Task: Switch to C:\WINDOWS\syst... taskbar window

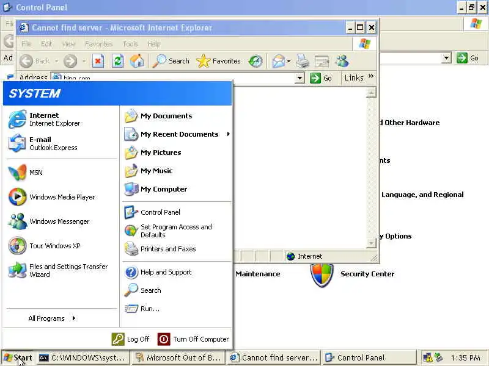Action: (x=83, y=358)
